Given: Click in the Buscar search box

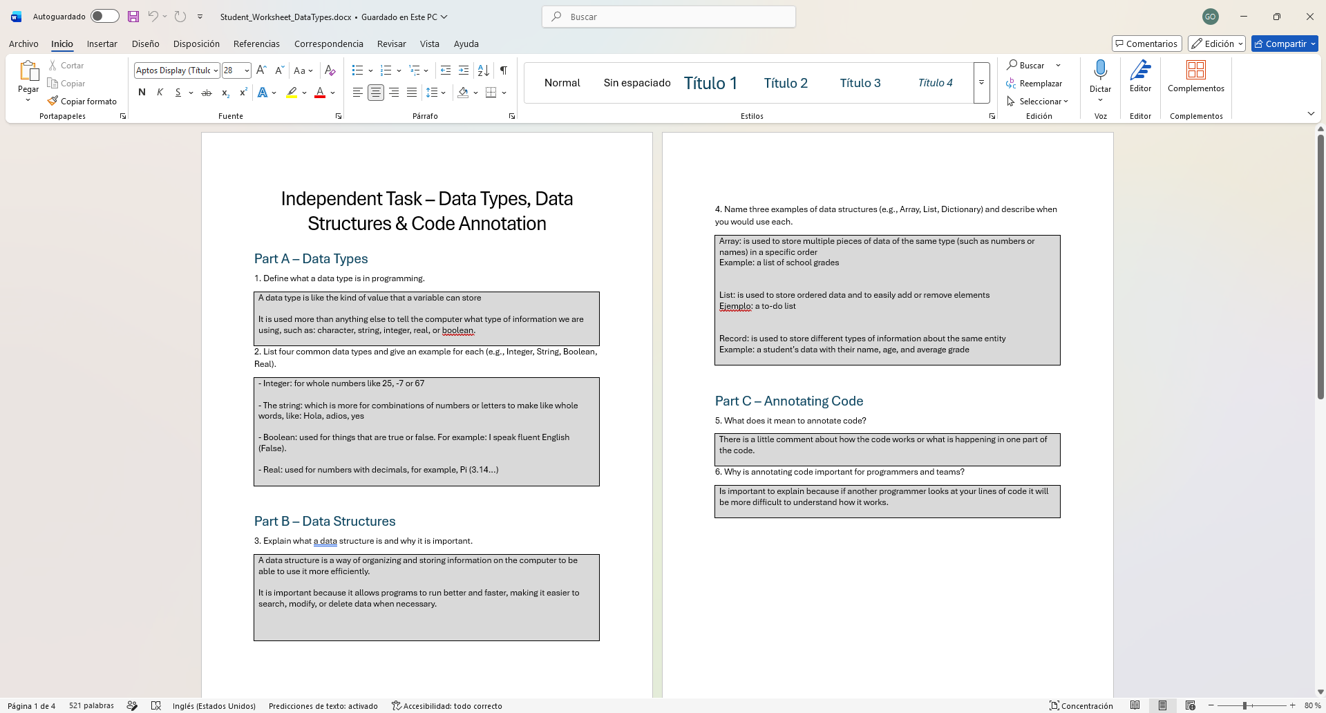Looking at the screenshot, I should [669, 17].
